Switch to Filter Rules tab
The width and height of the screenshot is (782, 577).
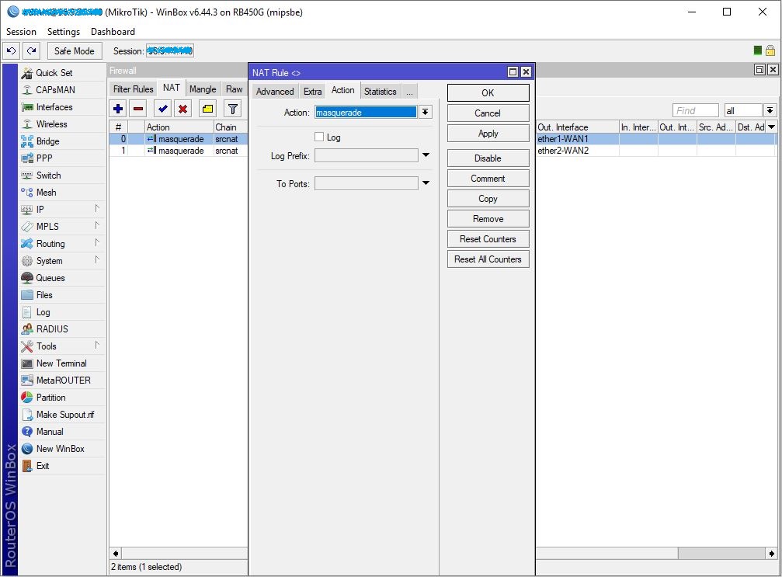pos(133,89)
